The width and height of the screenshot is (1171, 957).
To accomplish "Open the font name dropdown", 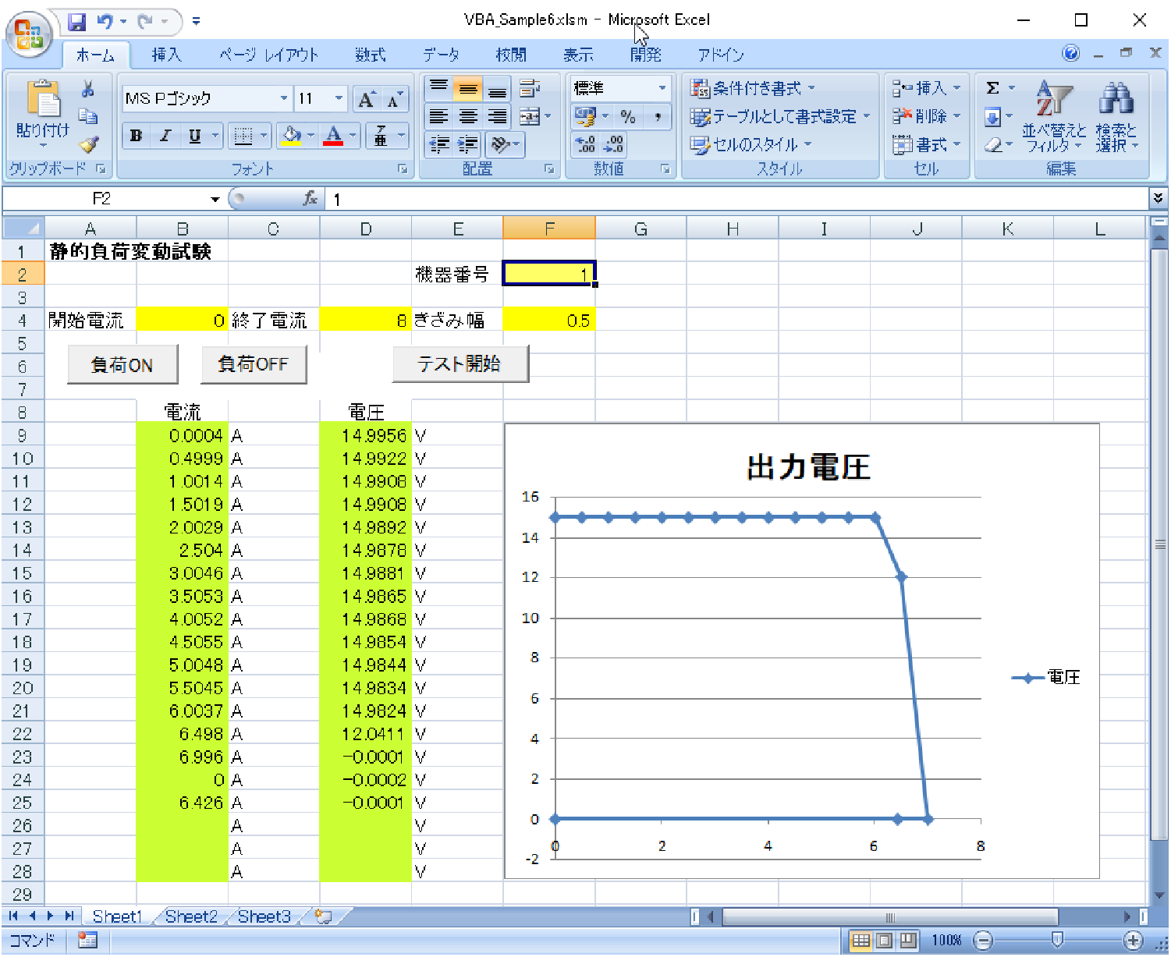I will (284, 98).
